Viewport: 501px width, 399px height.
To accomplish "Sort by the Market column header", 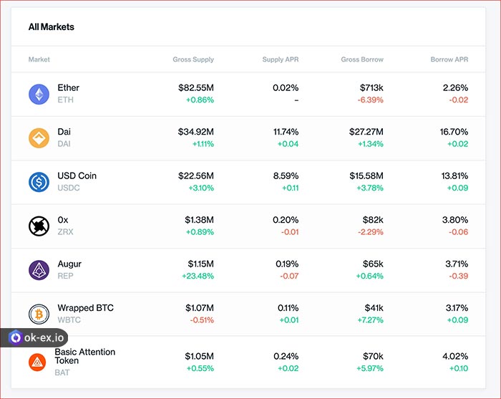I will 39,59.
